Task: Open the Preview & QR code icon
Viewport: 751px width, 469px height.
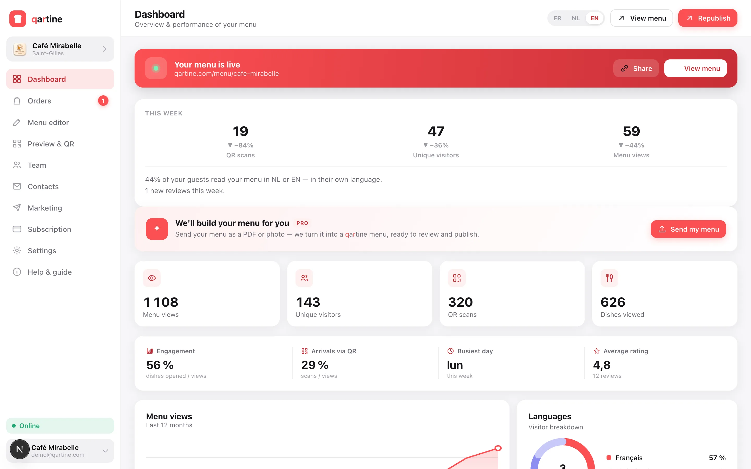Action: (17, 144)
